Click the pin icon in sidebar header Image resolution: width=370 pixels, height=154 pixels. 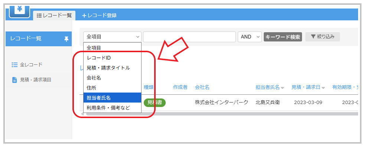(66, 38)
